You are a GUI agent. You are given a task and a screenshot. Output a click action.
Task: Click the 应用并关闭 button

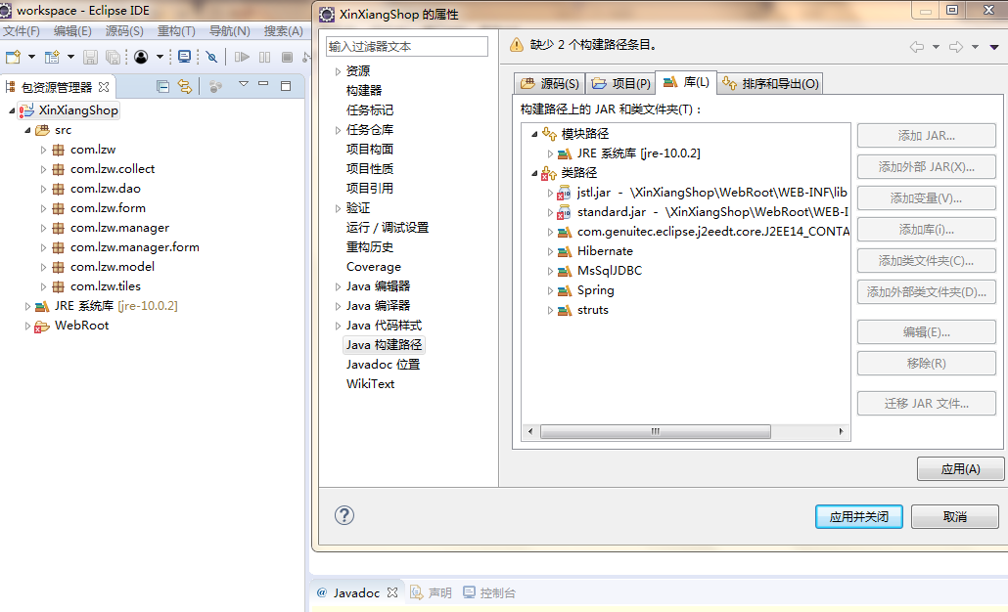point(859,516)
